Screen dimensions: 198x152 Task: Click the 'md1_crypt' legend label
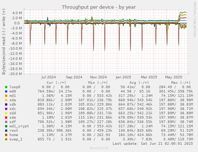(19, 126)
